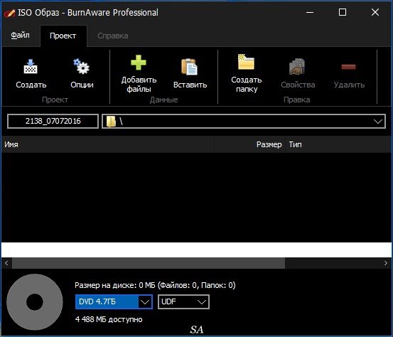Click the disc label field 2138_07072016
The width and height of the screenshot is (393, 337).
[53, 122]
